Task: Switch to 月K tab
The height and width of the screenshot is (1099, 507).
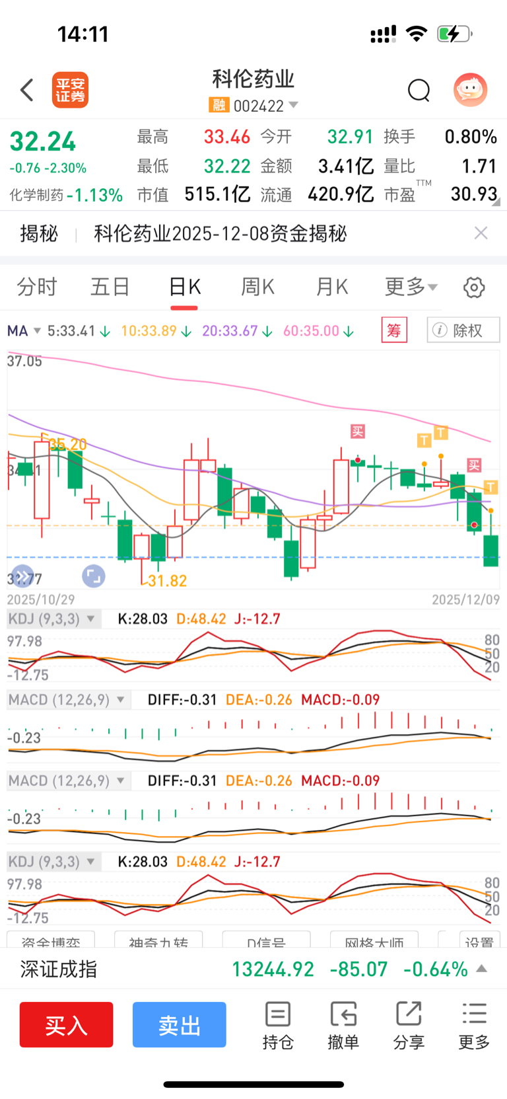Action: pyautogui.click(x=331, y=287)
